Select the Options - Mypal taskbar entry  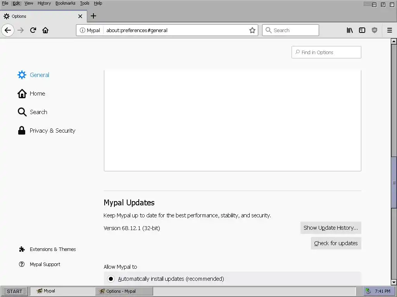(x=124, y=291)
